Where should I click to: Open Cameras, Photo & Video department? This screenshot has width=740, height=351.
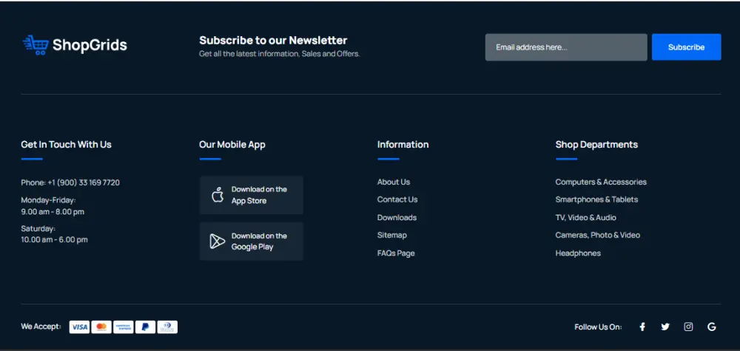(x=597, y=235)
